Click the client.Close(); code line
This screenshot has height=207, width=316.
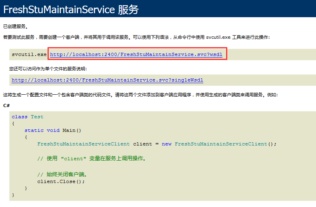click(x=61, y=181)
